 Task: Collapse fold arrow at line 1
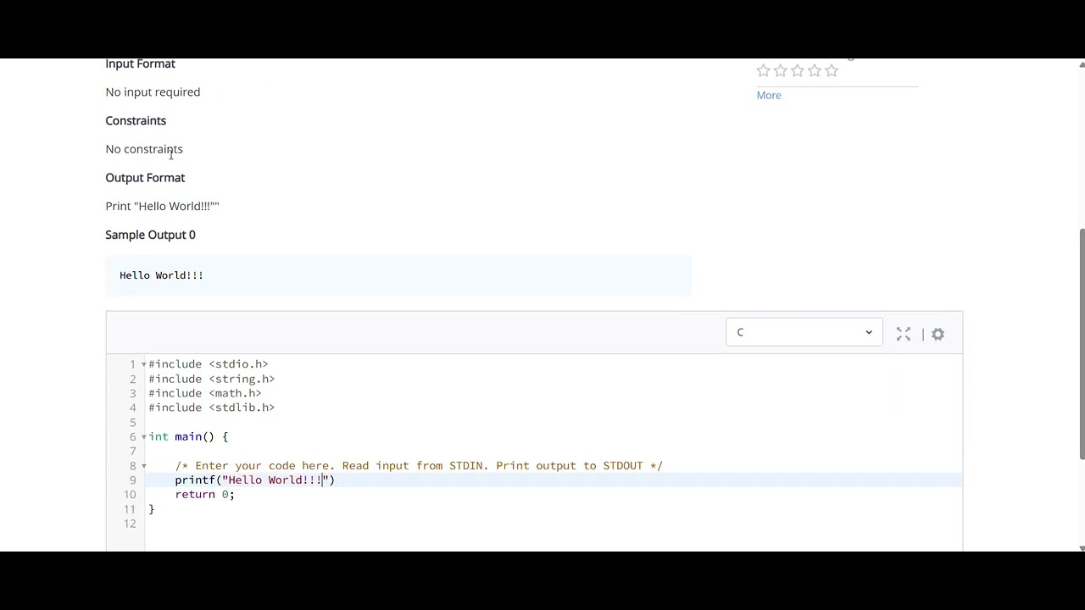pyautogui.click(x=143, y=364)
